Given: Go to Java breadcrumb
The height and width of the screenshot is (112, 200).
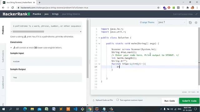Looking at the screenshot, I should click(47, 14).
